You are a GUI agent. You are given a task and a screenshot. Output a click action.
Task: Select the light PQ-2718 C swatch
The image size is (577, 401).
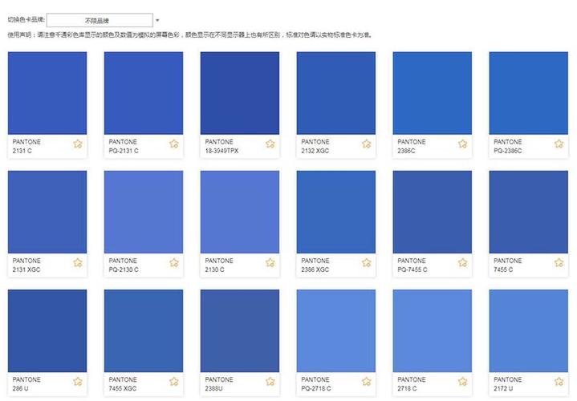click(336, 330)
